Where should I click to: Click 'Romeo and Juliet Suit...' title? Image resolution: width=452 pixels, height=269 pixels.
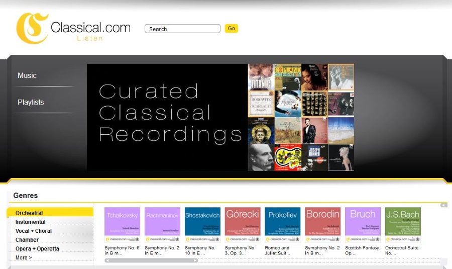tap(277, 250)
